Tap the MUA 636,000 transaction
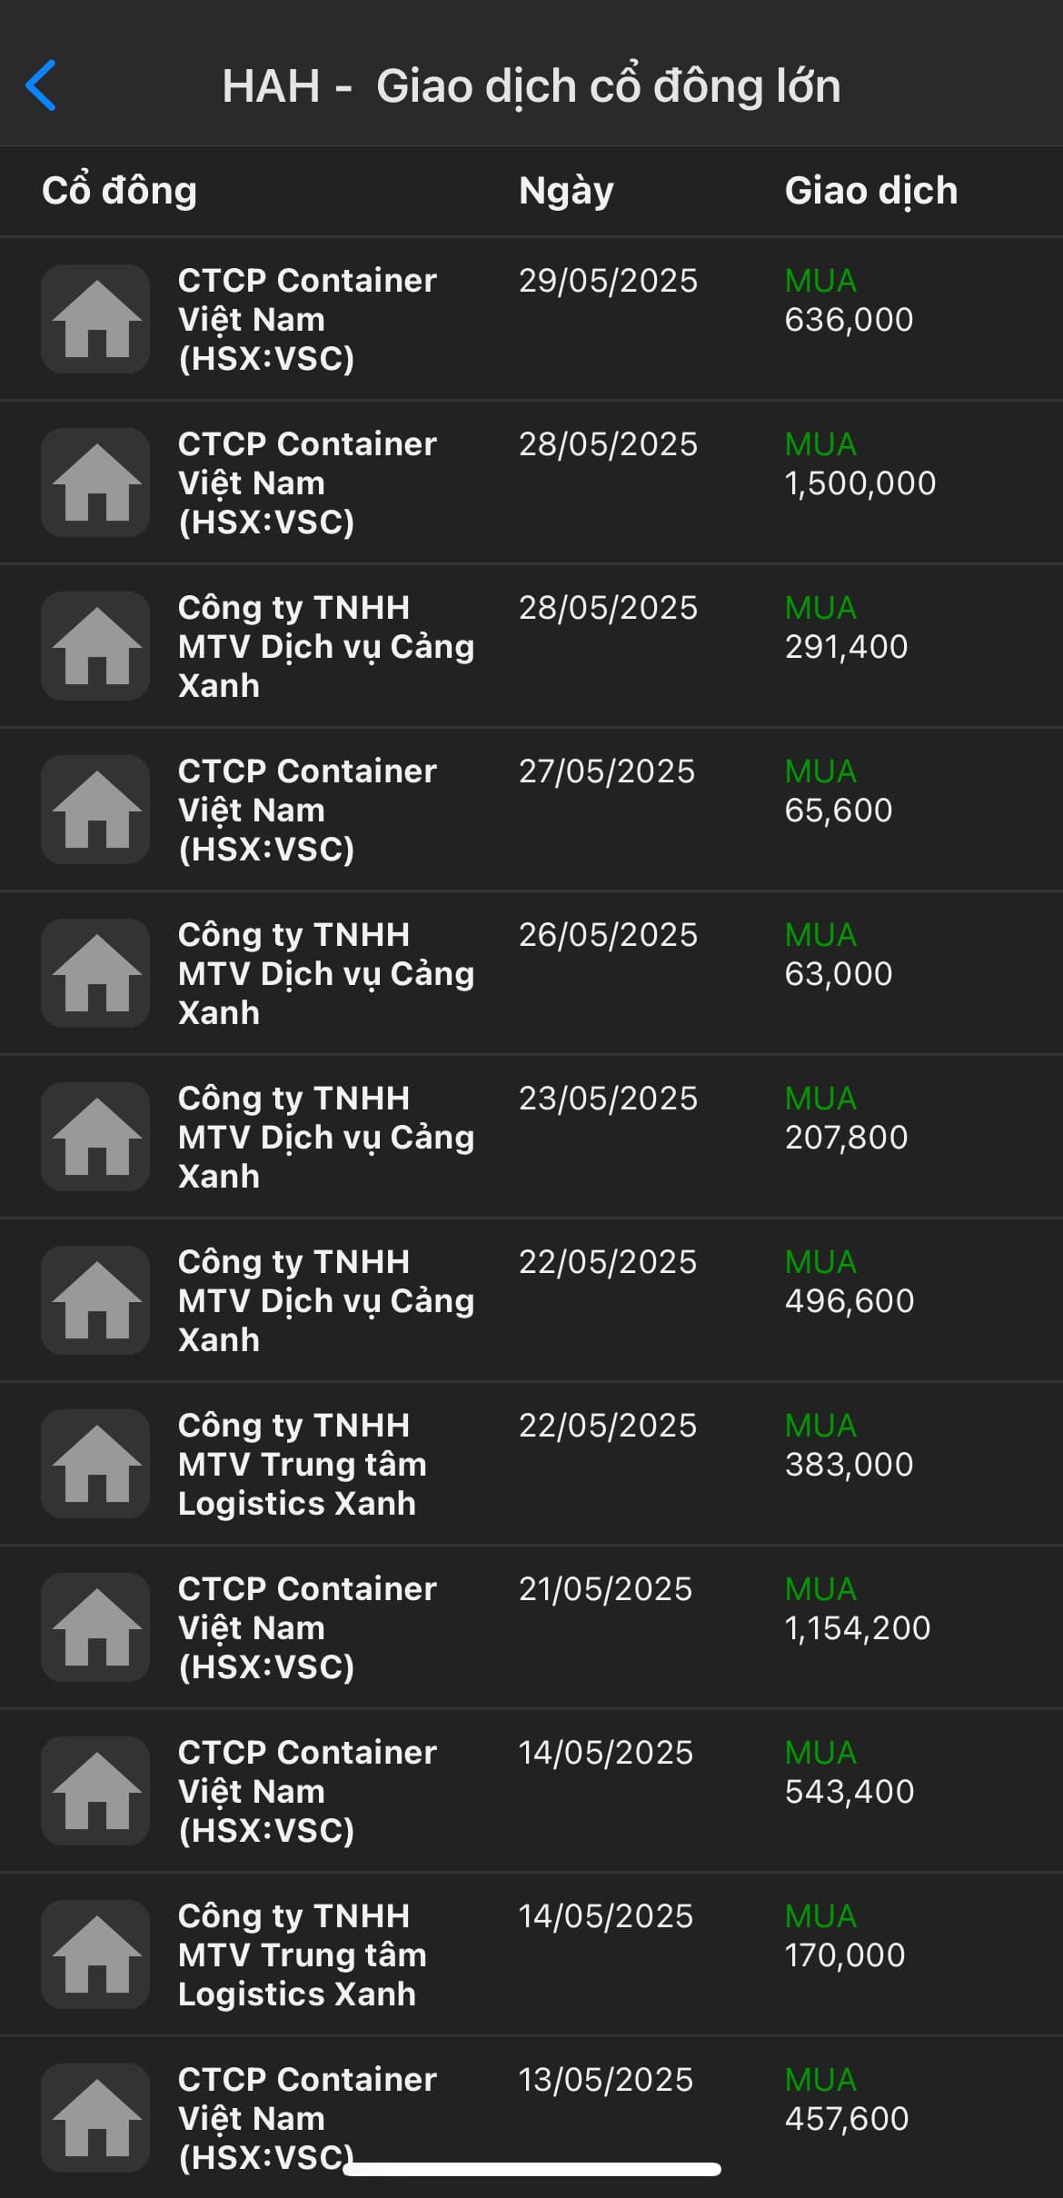1063x2198 pixels. (849, 301)
